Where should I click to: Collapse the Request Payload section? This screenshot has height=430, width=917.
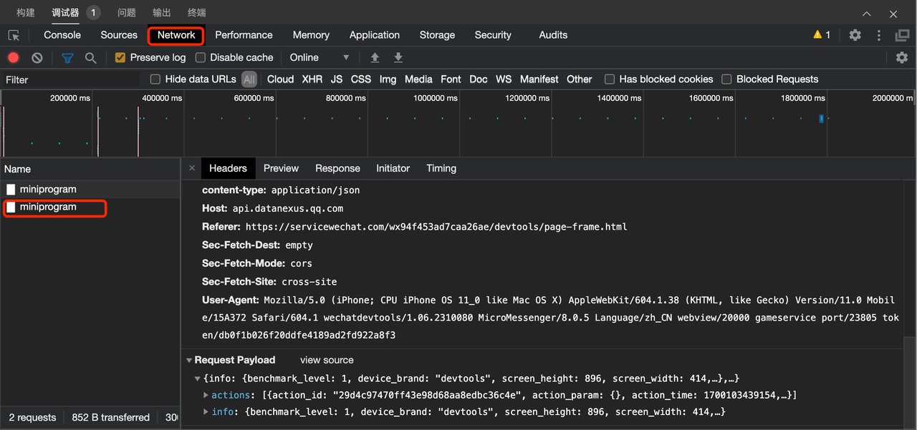coord(189,361)
